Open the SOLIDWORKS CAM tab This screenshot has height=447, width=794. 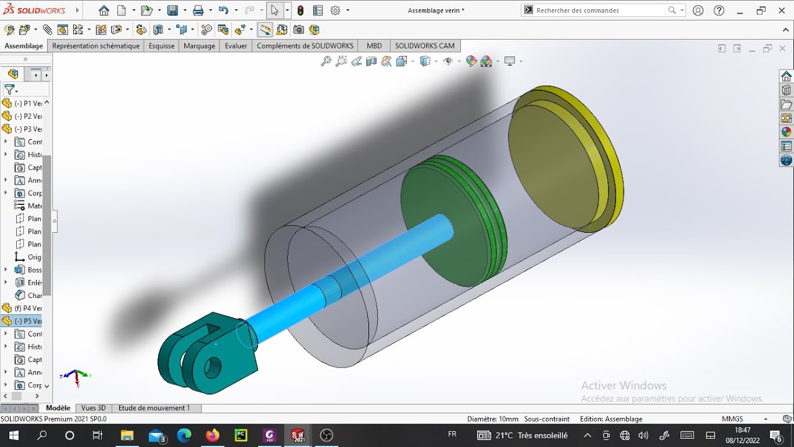pos(425,46)
